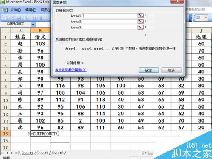Screen dimensions: 212x159
Task: Click 地理 cell 80 in row 8
Action: click(201, 86)
